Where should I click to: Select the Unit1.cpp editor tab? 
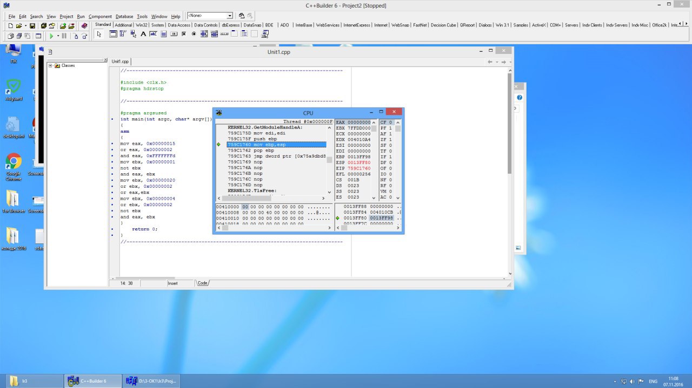click(x=120, y=62)
